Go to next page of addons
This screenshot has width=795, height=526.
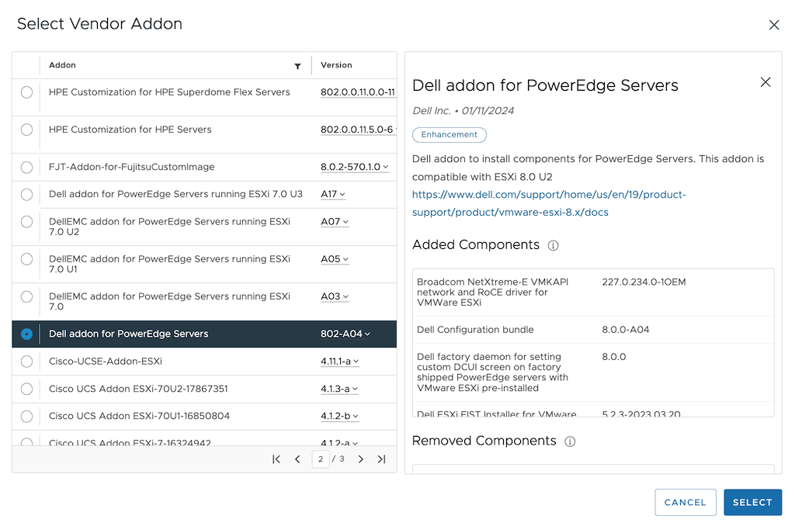tap(361, 459)
